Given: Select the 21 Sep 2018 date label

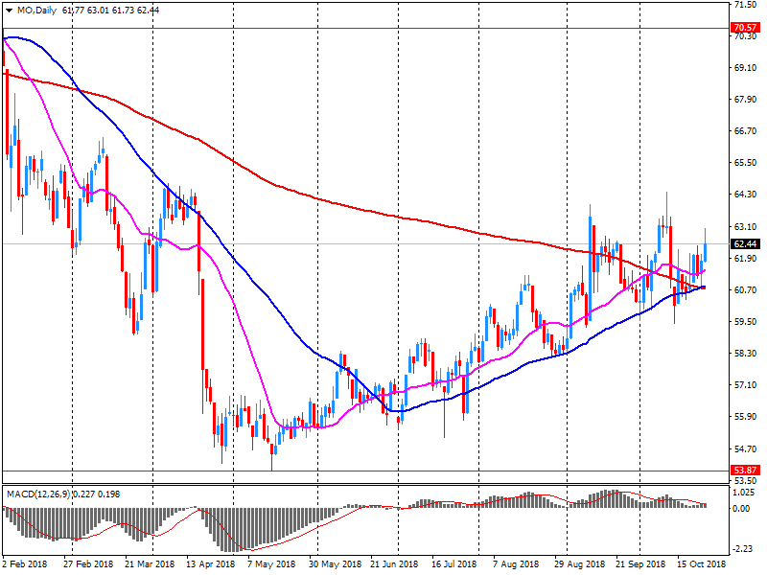Looking at the screenshot, I should (x=640, y=563).
